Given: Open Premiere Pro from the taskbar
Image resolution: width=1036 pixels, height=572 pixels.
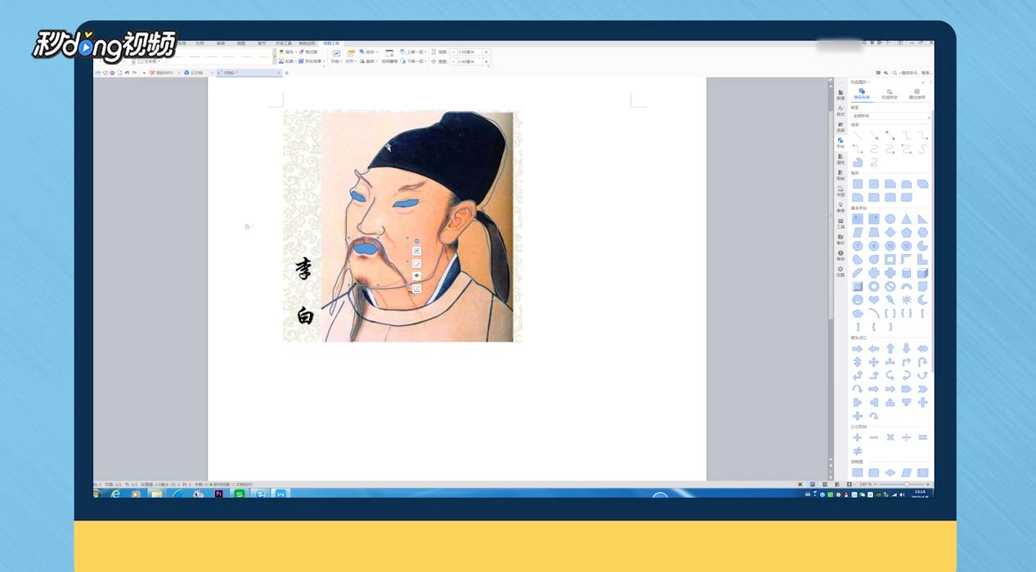Looking at the screenshot, I should click(218, 494).
